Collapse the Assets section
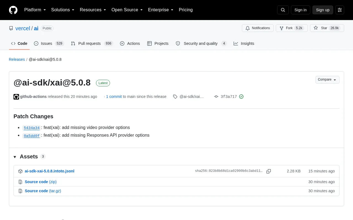Screen dimensions: 353x220 tap(15, 157)
